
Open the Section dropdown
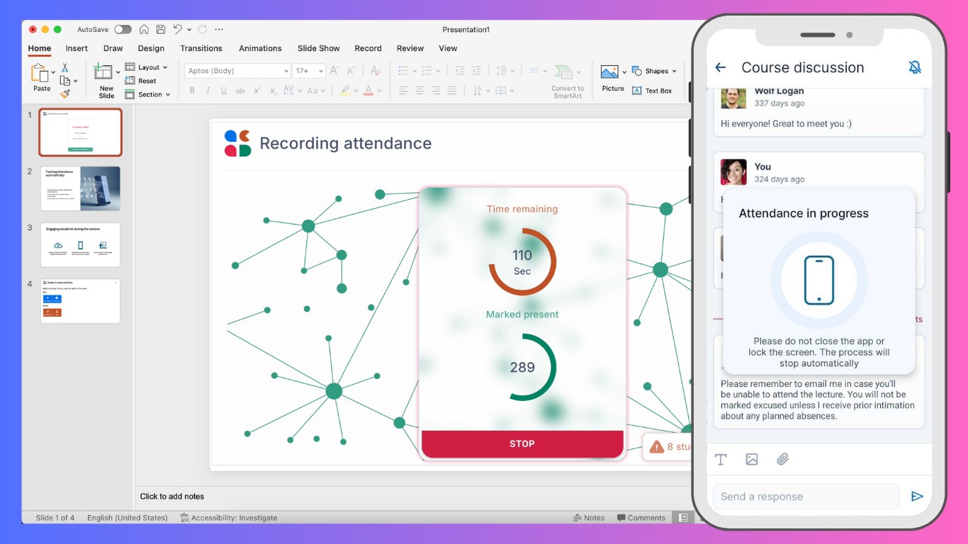pyautogui.click(x=148, y=94)
